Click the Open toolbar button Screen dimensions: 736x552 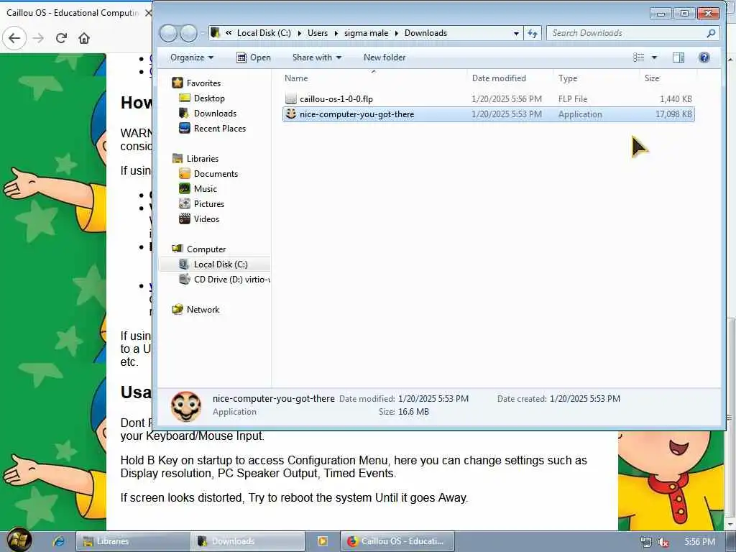[x=254, y=57]
